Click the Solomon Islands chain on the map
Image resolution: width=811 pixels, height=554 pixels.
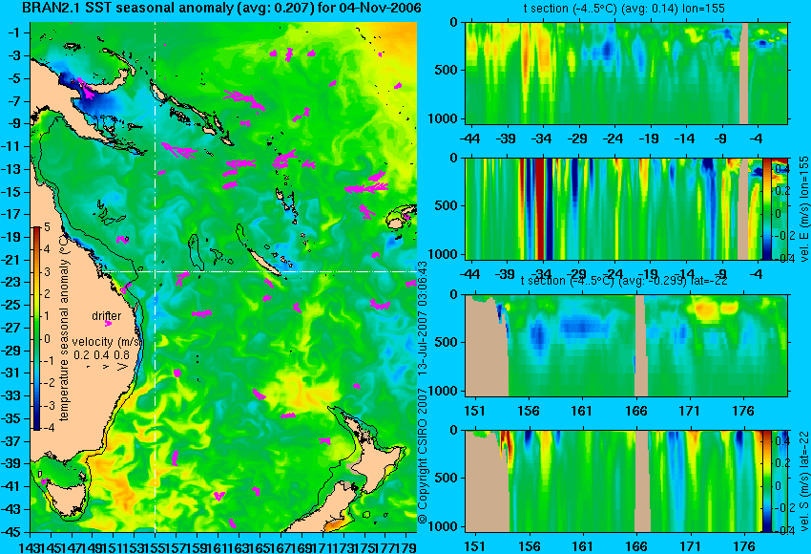click(192, 112)
